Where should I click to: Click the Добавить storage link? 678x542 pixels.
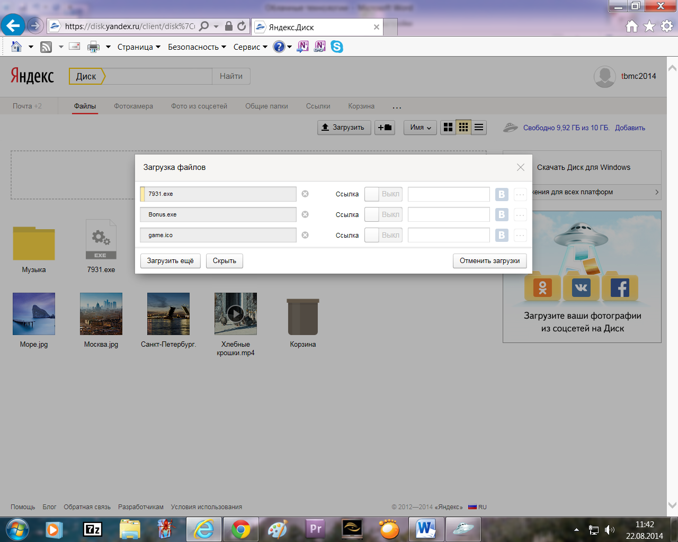[630, 128]
